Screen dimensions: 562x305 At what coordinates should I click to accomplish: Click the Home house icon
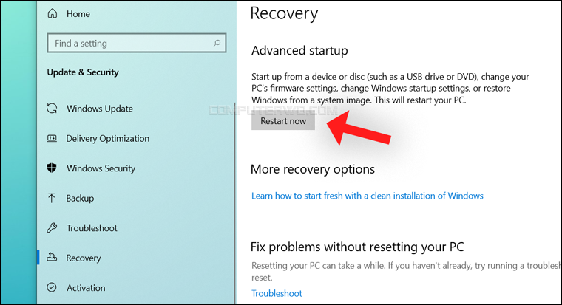click(x=53, y=13)
